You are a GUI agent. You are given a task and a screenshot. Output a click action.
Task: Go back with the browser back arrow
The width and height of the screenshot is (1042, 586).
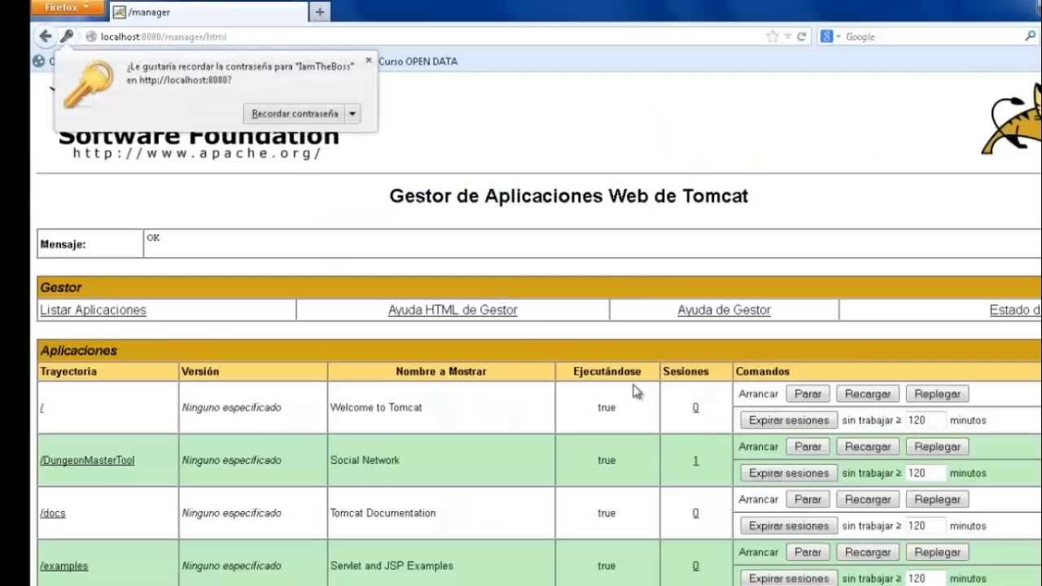point(46,36)
